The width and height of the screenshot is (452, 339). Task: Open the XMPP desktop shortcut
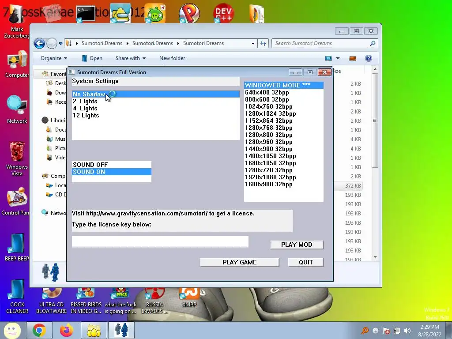coord(189,298)
